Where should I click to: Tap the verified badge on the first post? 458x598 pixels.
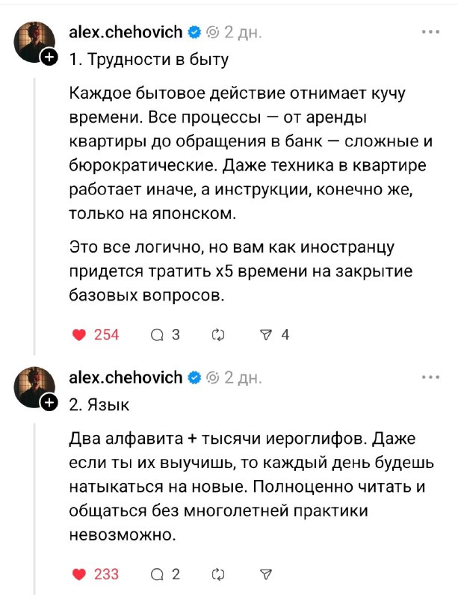[194, 33]
